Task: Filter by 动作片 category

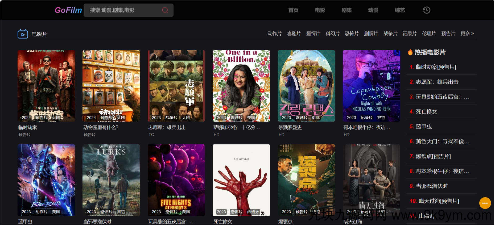Action: click(x=275, y=34)
